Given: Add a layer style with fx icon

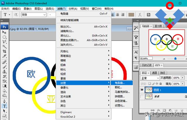Looking at the screenshot, I should pos(158,110).
